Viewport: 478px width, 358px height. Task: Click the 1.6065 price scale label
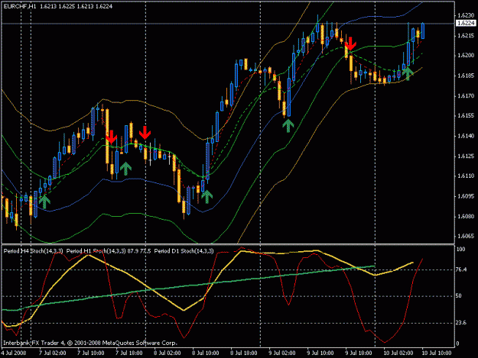(466, 236)
